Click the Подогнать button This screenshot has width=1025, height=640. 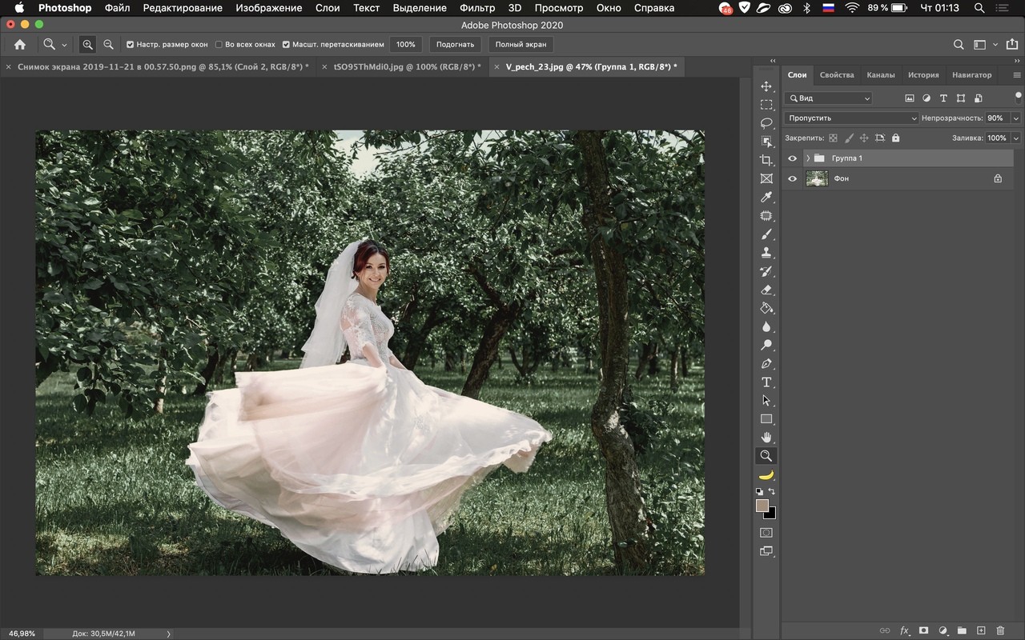456,45
